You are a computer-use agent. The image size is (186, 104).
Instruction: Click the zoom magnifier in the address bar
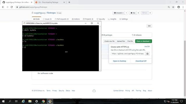tap(169, 7)
